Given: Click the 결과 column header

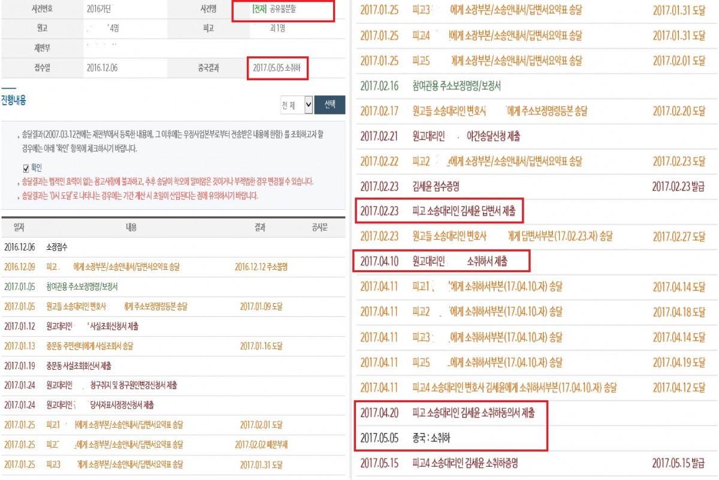Looking at the screenshot, I should coord(260,228).
